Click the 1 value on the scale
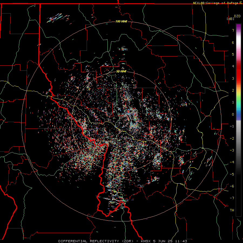The image size is (243, 243). pyautogui.click(x=233, y=102)
